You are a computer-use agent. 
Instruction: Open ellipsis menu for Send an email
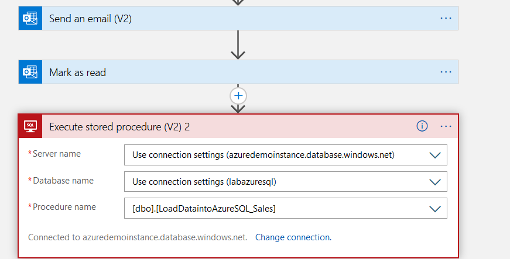(x=446, y=19)
